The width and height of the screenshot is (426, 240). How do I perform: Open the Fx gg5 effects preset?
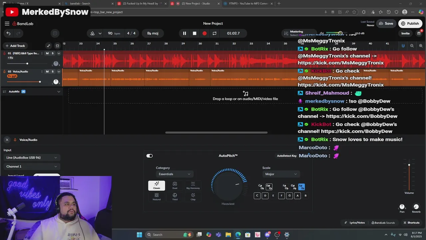click(x=12, y=76)
